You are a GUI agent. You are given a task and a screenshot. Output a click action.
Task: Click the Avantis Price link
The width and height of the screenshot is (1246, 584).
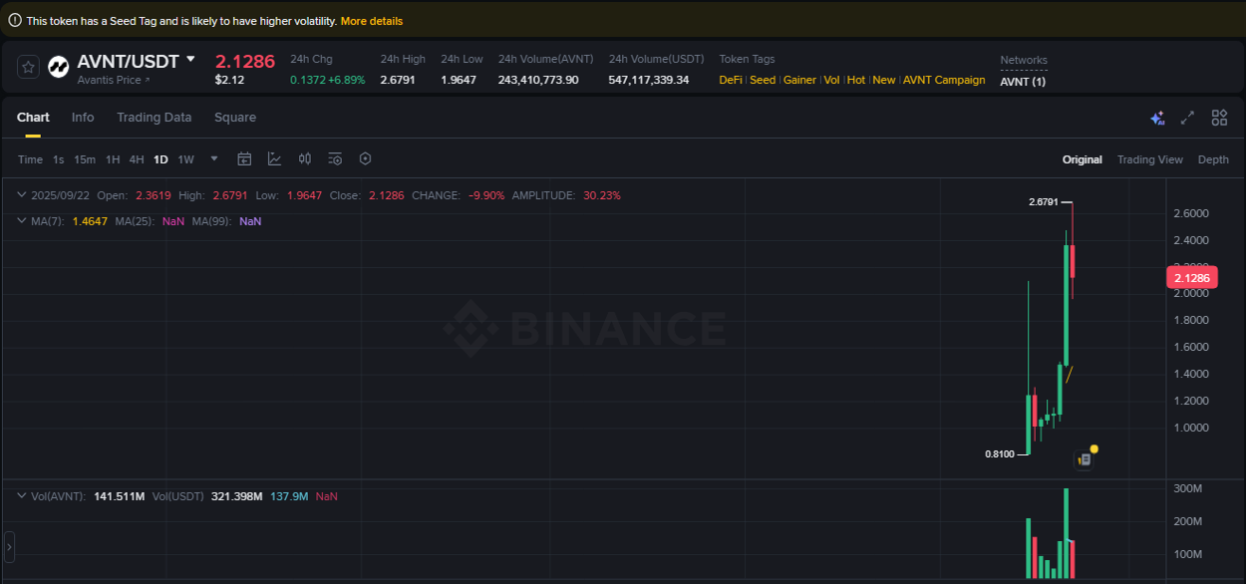[112, 80]
